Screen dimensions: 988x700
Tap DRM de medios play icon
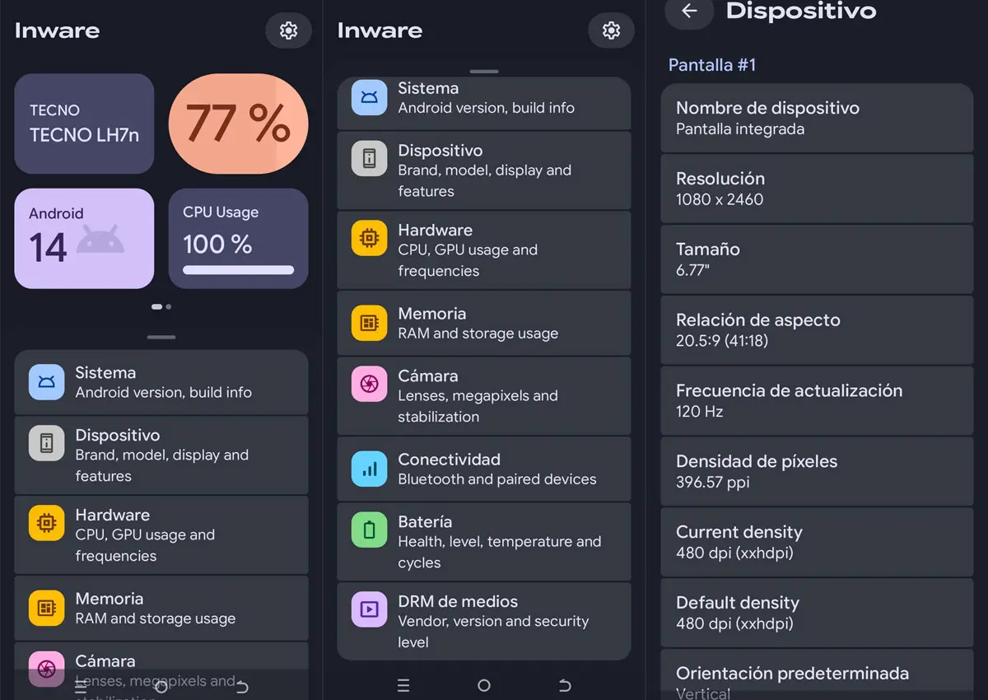pos(369,609)
